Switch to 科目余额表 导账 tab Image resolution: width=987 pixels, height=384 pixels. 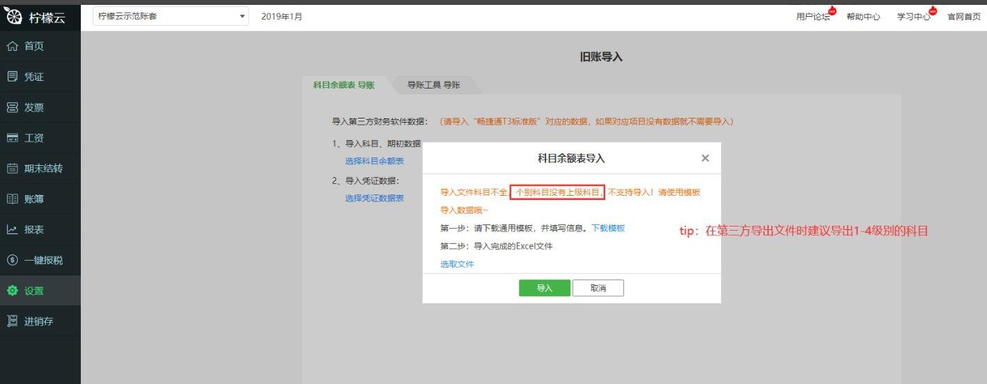(344, 85)
